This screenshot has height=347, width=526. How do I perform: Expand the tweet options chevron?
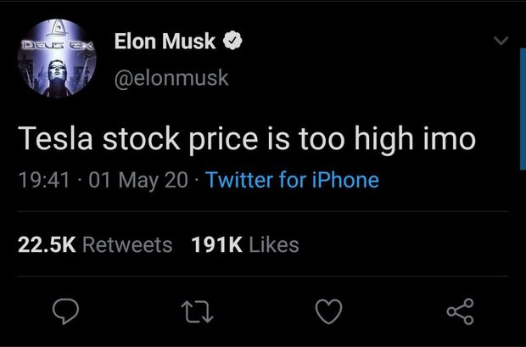pyautogui.click(x=501, y=40)
